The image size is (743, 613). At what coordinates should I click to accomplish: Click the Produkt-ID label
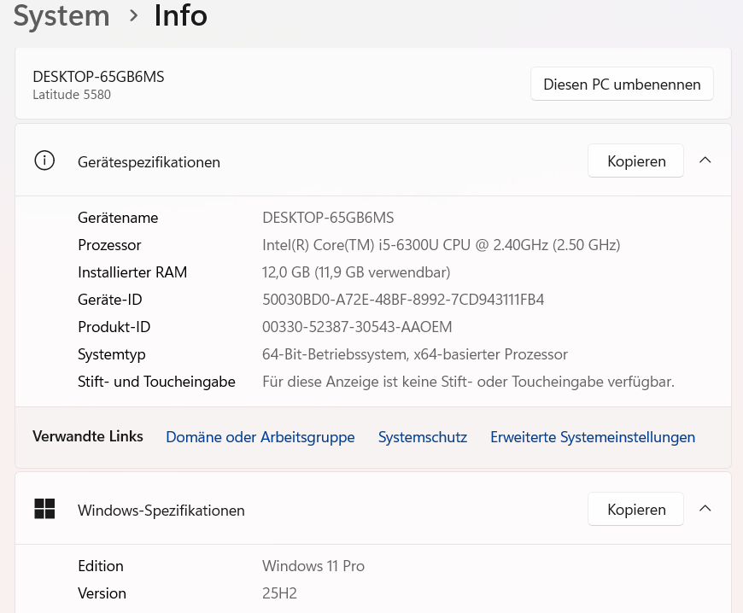(x=114, y=327)
